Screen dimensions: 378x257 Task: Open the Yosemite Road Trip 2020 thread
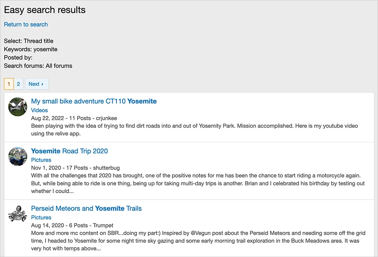tap(69, 151)
